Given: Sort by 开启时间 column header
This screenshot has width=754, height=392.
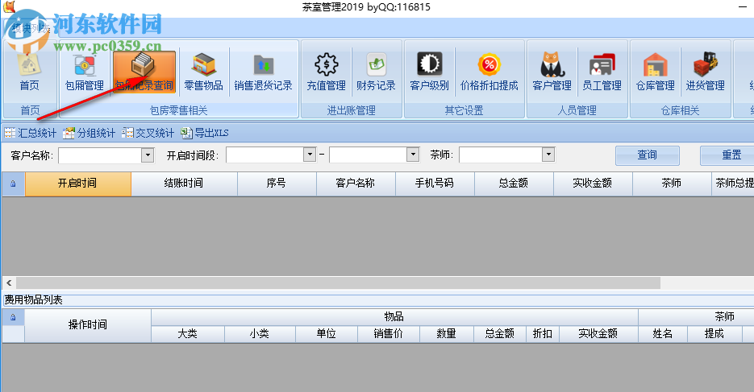Looking at the screenshot, I should pos(78,184).
